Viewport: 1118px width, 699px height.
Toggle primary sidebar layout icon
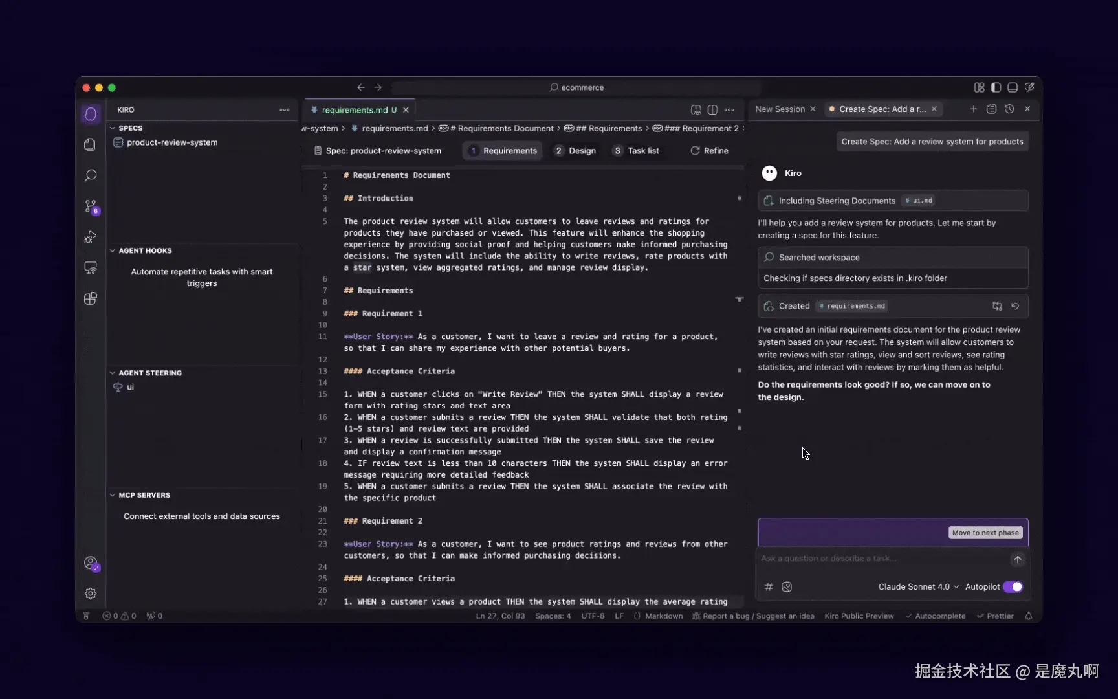point(996,87)
